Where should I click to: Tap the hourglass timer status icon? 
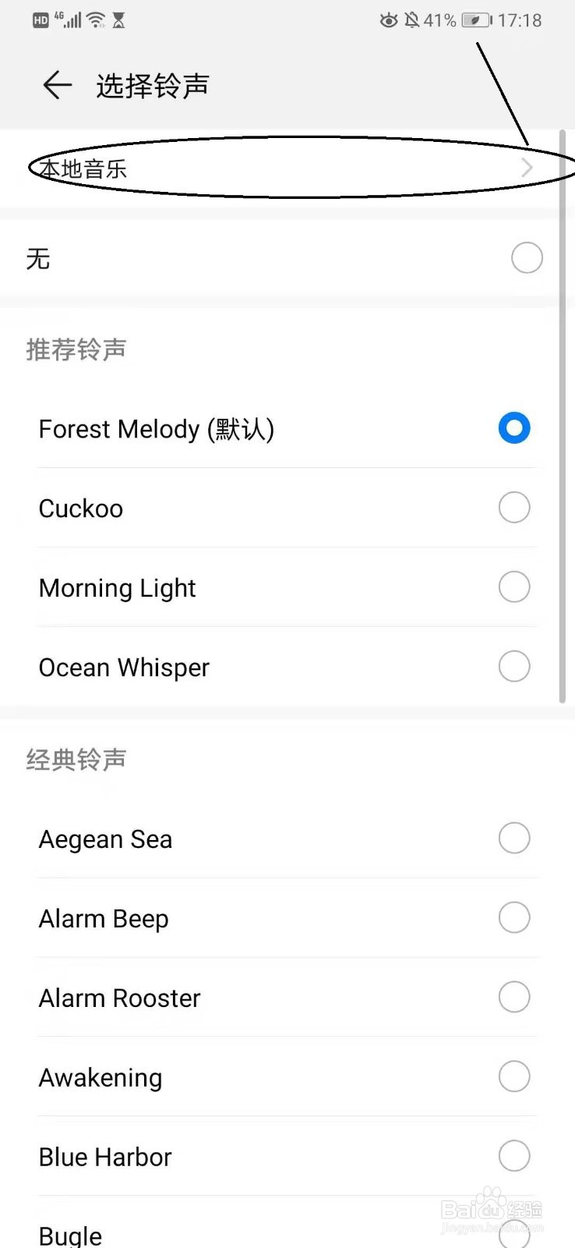pyautogui.click(x=118, y=20)
